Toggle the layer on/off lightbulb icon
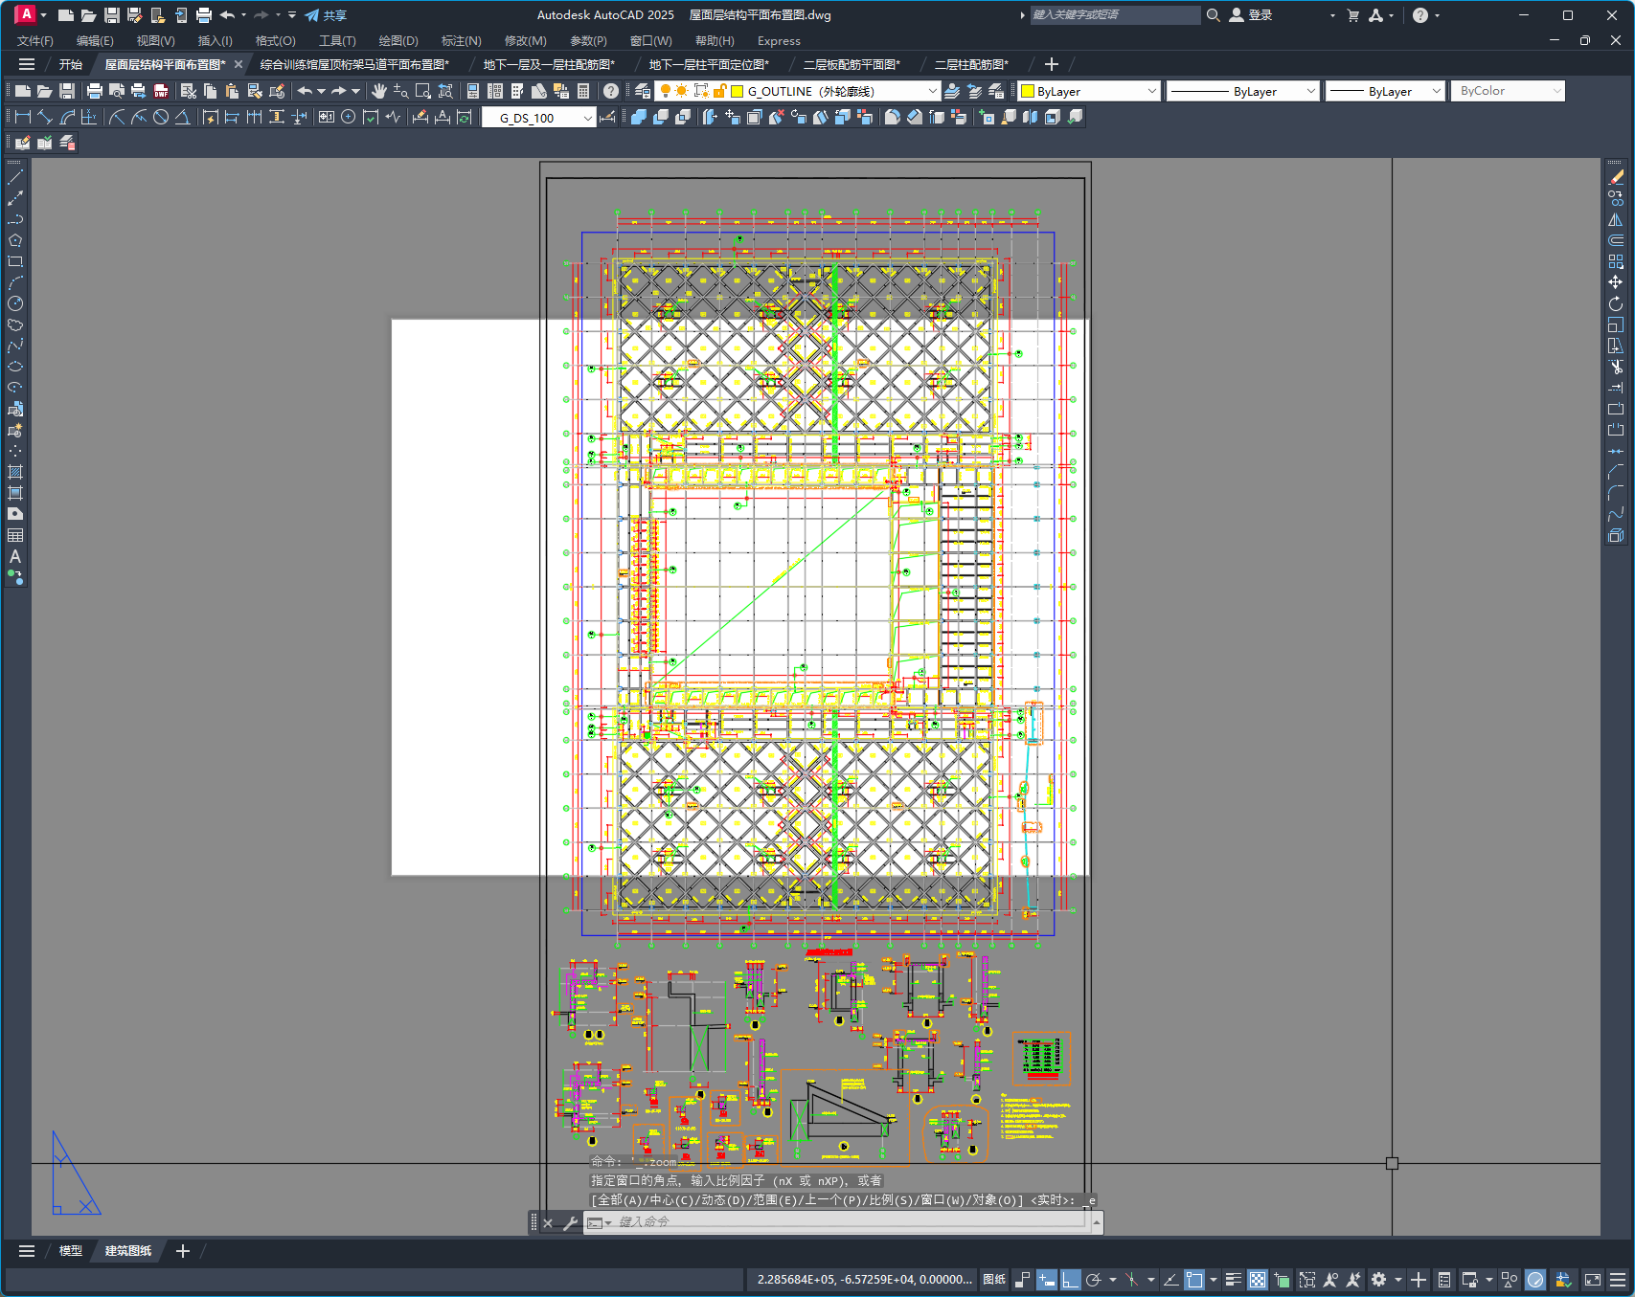 (x=666, y=91)
